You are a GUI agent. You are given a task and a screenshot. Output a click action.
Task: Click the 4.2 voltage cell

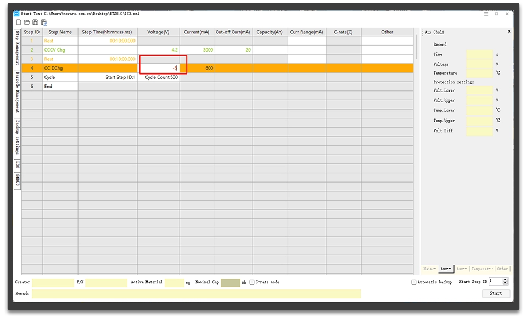158,50
